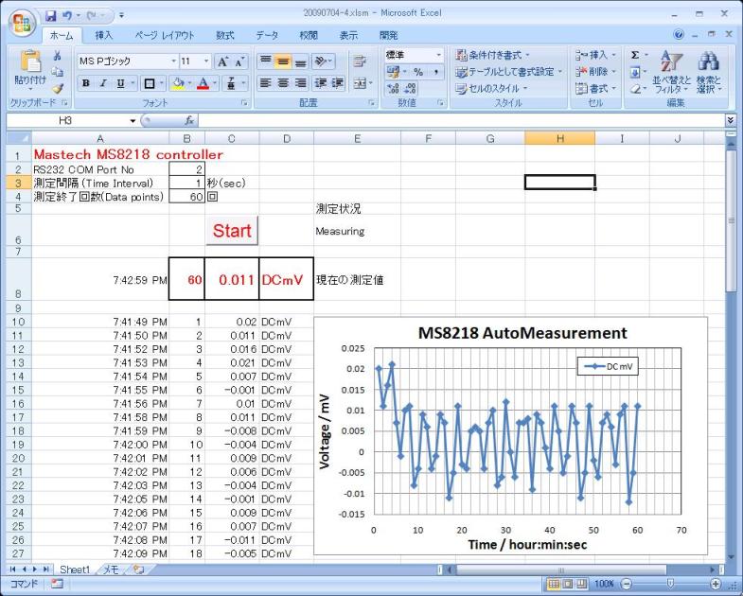This screenshot has width=743, height=596.
Task: Open Cell Styles menu
Action: pos(491,89)
